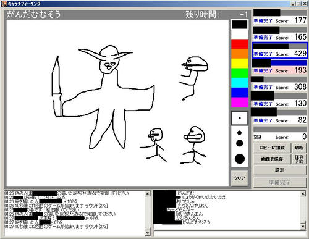
Task: Select the cyan color swatch
Action: (x=240, y=83)
